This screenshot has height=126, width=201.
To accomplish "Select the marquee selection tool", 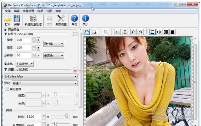I will click(x=94, y=32).
